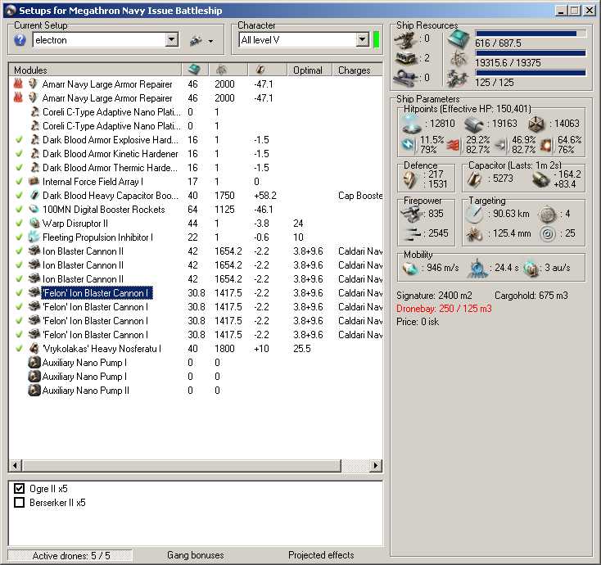Image resolution: width=601 pixels, height=565 pixels.
Task: Click the max velocity icon showing 946 m/s
Action: click(x=410, y=268)
